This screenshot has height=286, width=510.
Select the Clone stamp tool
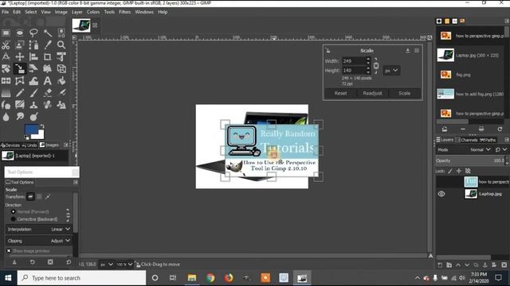coord(33,105)
